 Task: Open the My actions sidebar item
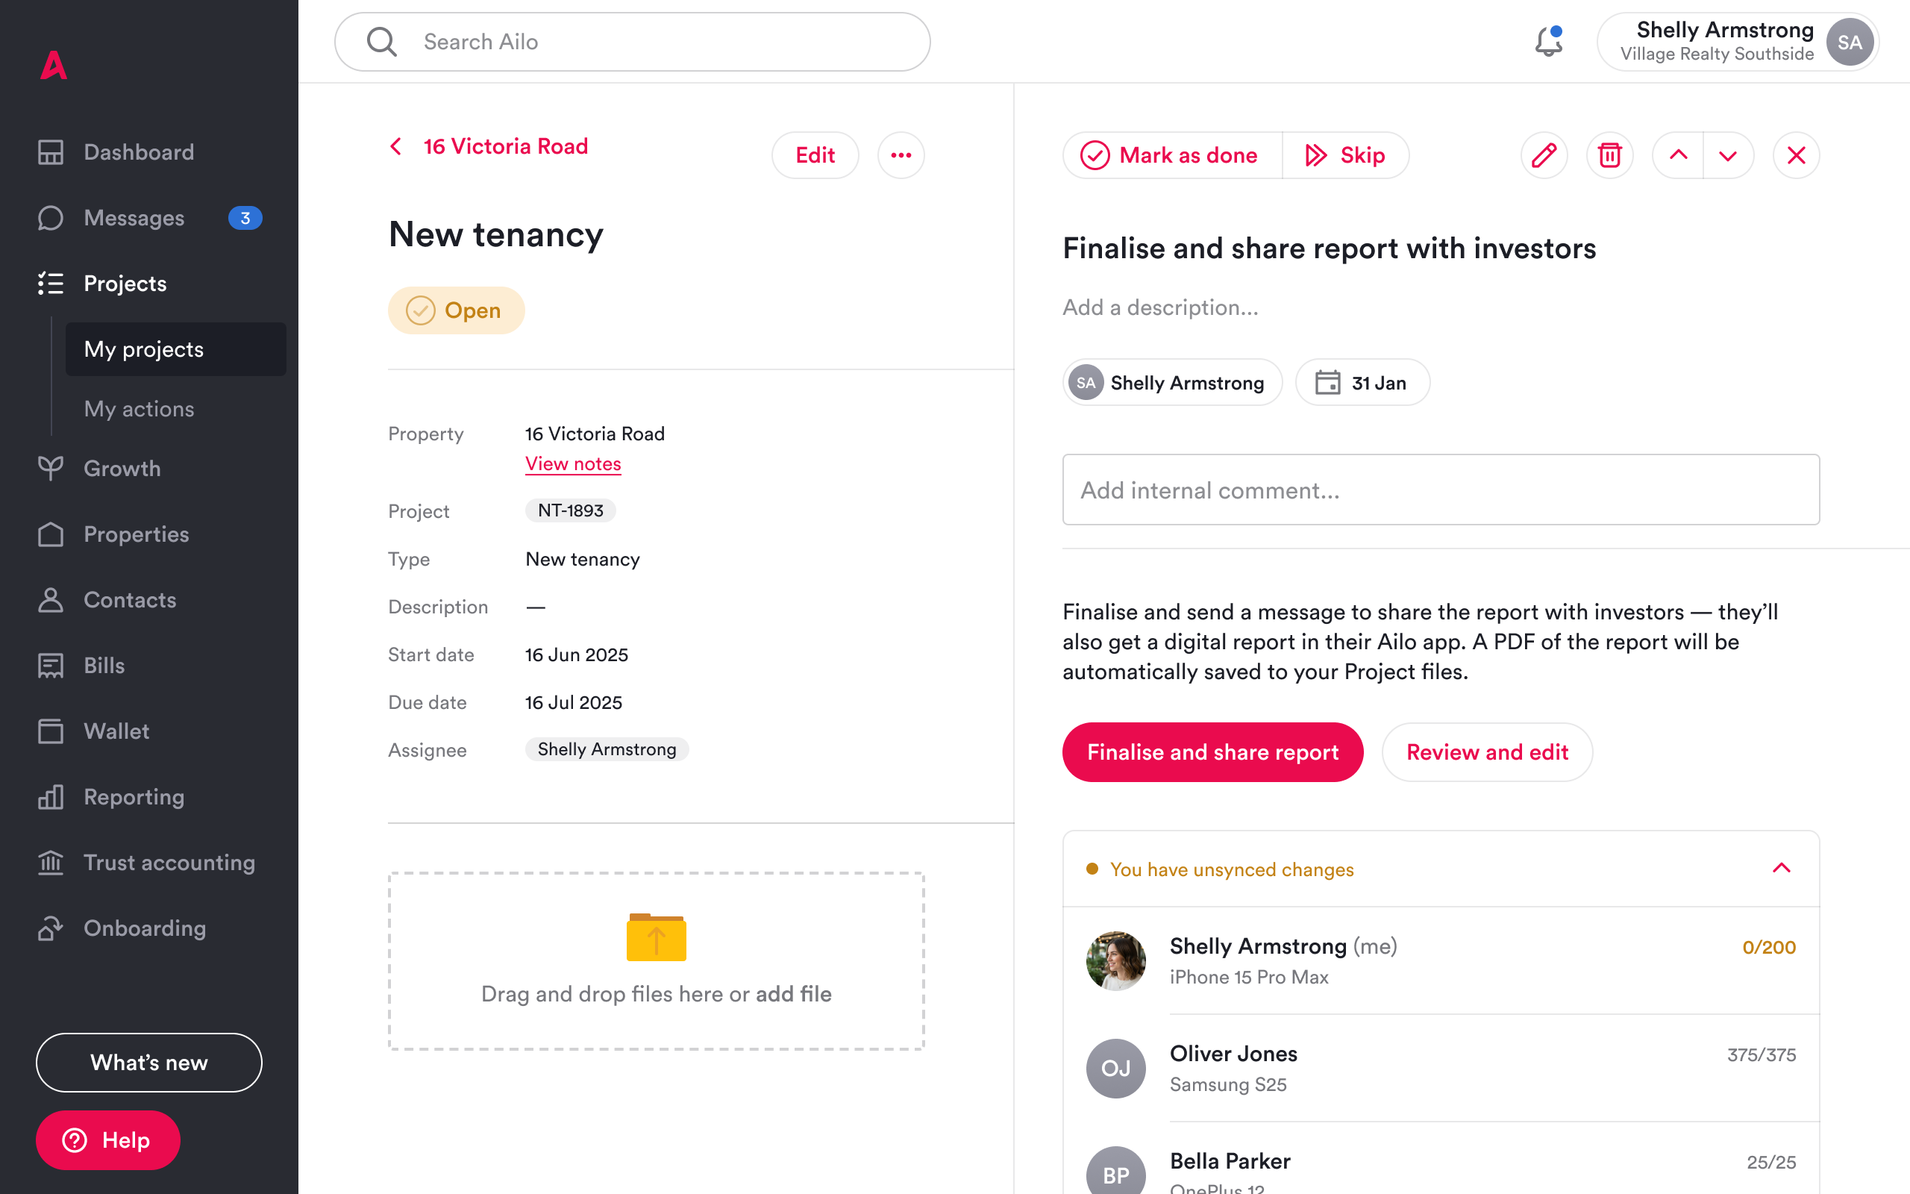tap(139, 409)
